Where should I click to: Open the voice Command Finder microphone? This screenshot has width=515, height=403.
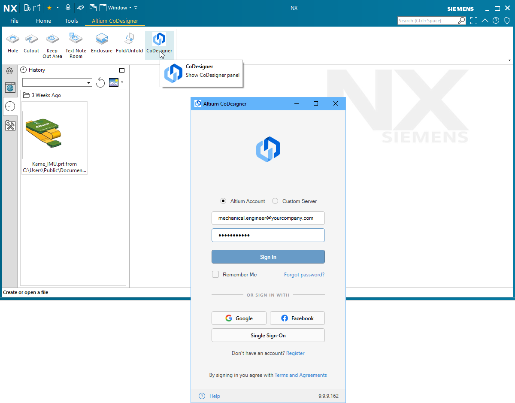[x=68, y=7]
